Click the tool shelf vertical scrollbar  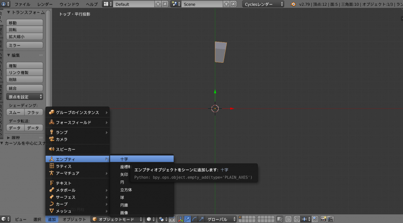click(48, 59)
